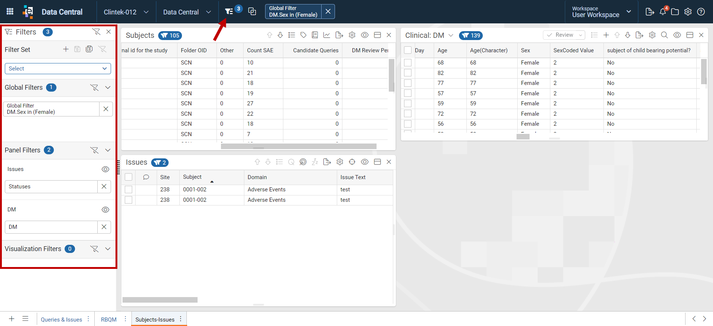The image size is (713, 326).
Task: Add a new filter set with plus icon
Action: 66,49
